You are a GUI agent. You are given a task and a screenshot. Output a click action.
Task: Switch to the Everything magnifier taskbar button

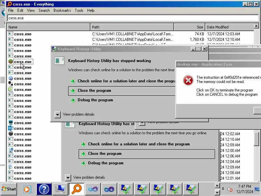click(77, 189)
